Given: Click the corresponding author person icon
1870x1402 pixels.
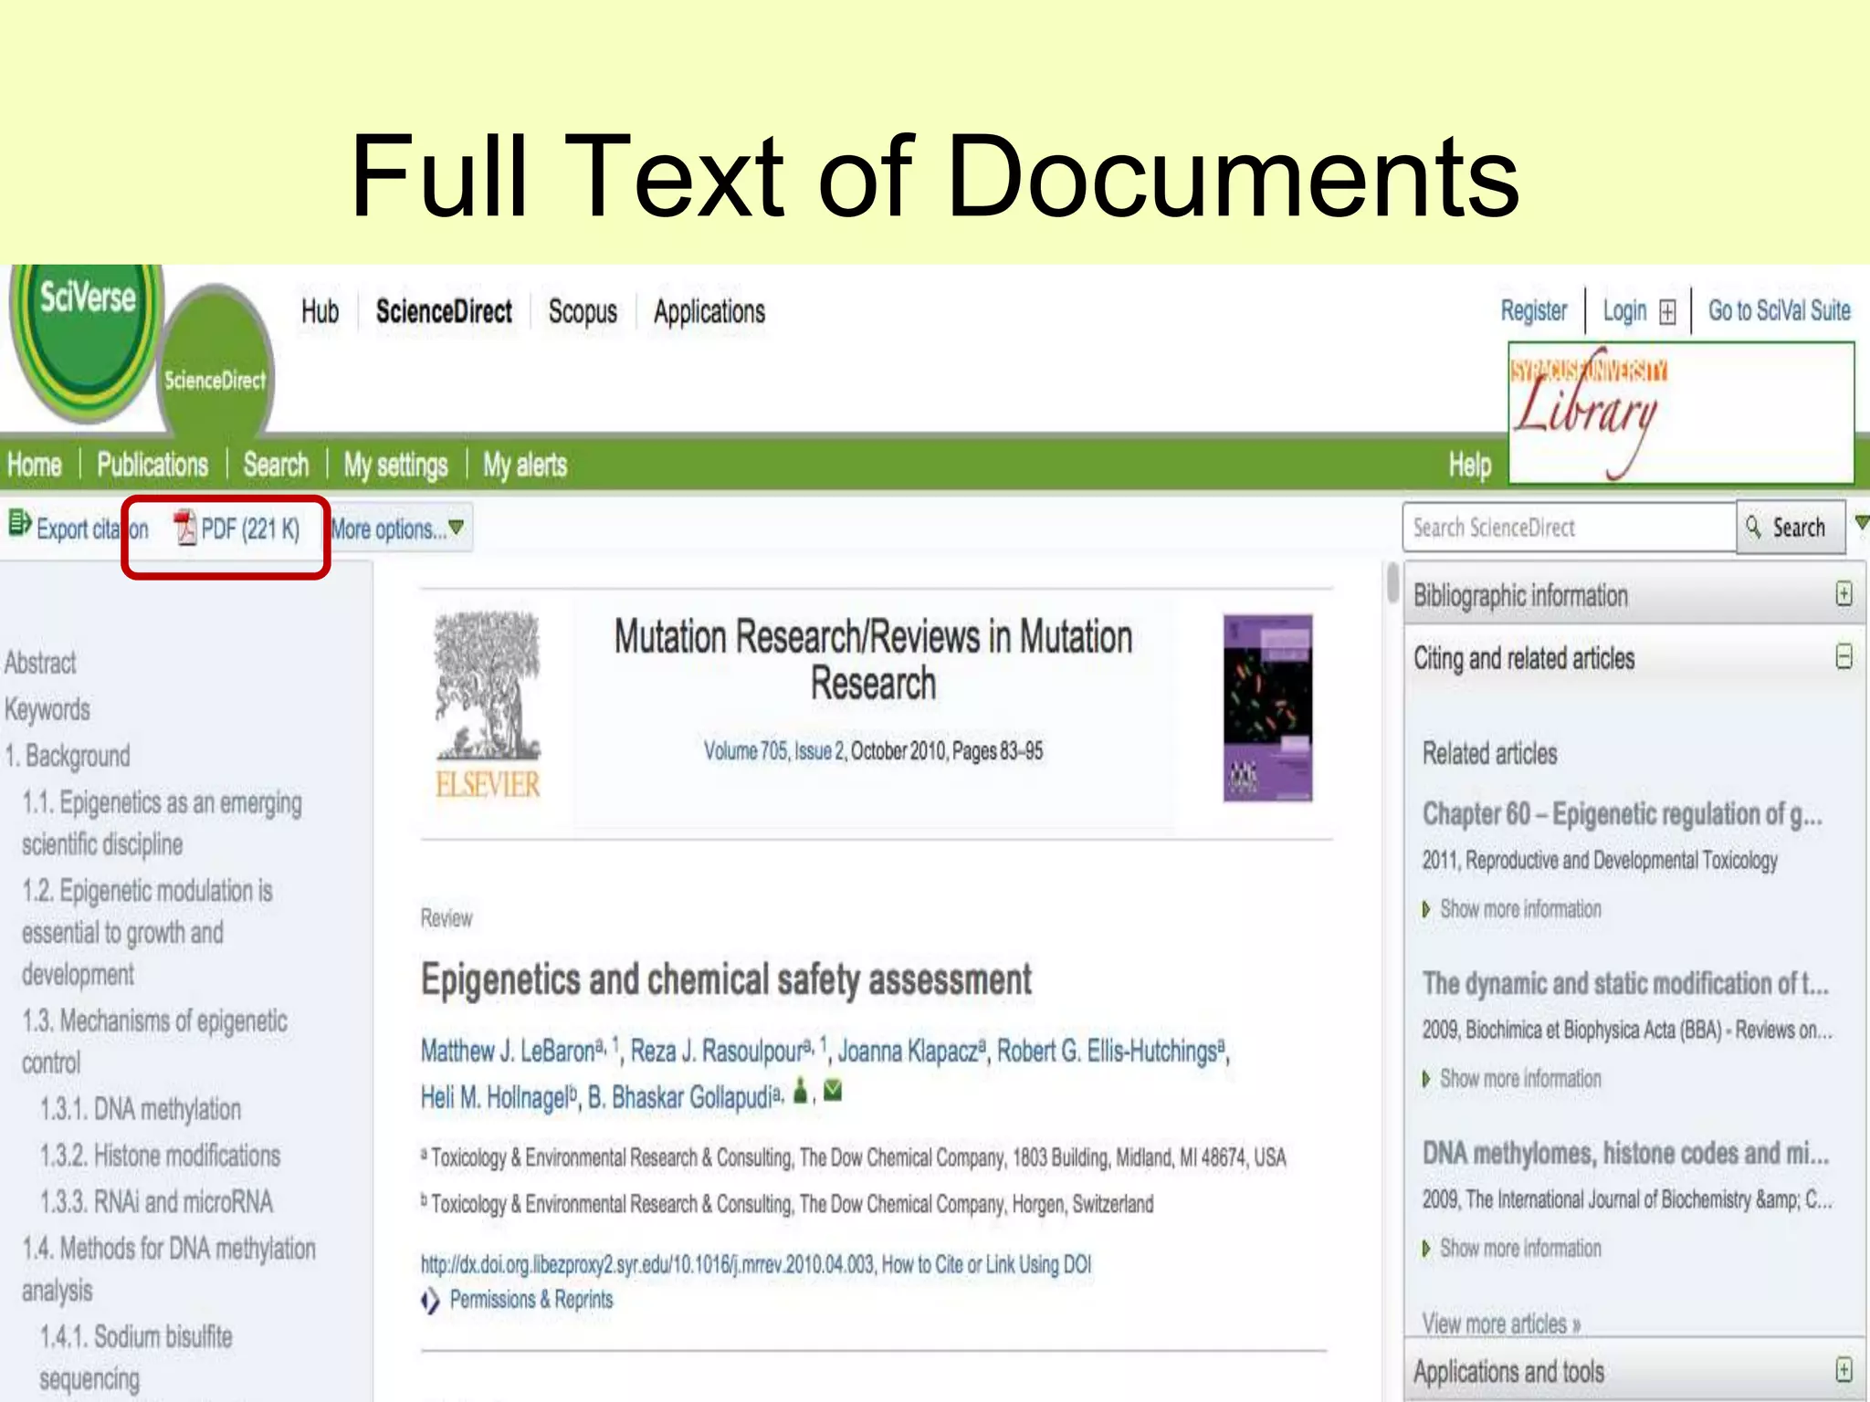Looking at the screenshot, I should [801, 1090].
